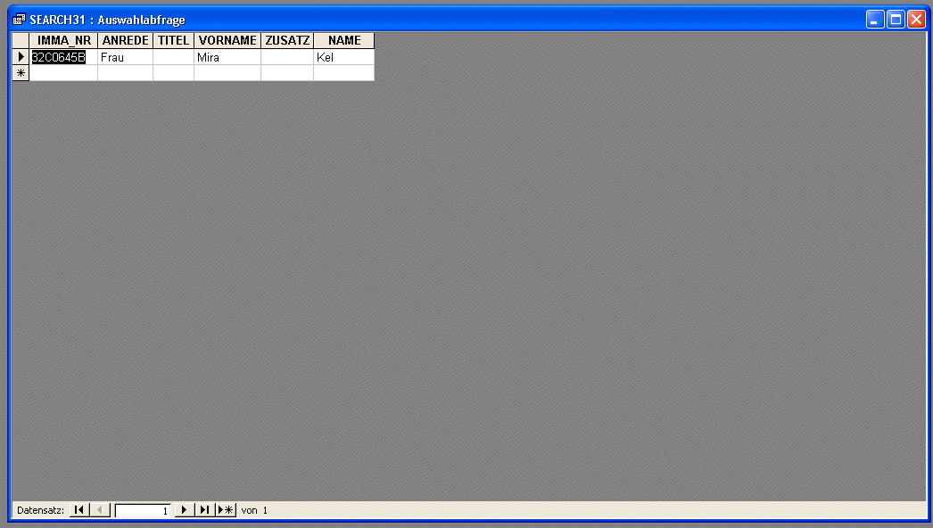Click empty VORNAME cell in new record row
This screenshot has height=528, width=933.
click(x=227, y=73)
